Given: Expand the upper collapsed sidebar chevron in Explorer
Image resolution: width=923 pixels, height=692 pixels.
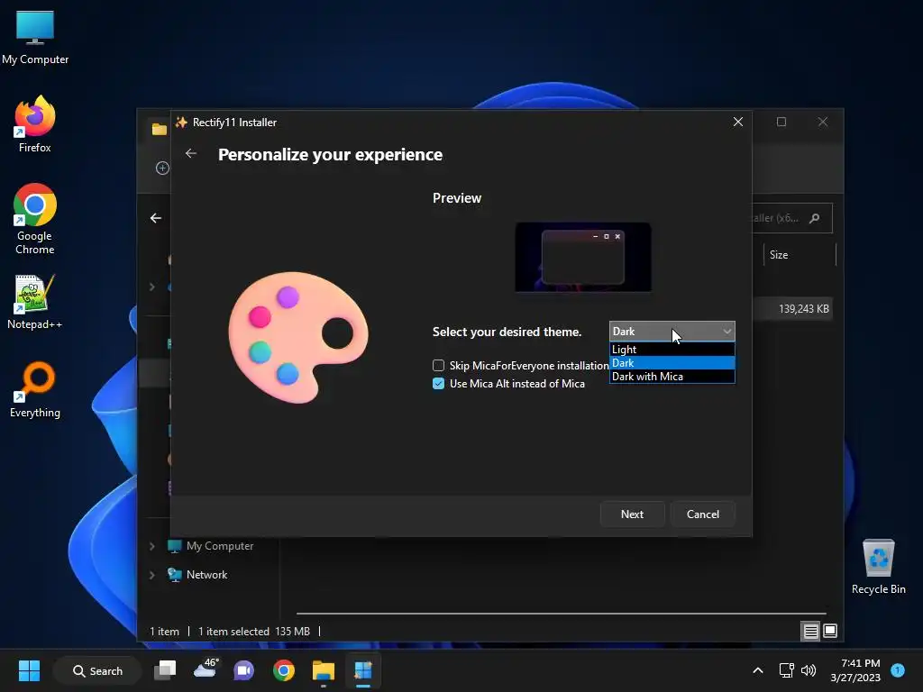Looking at the screenshot, I should coord(151,287).
